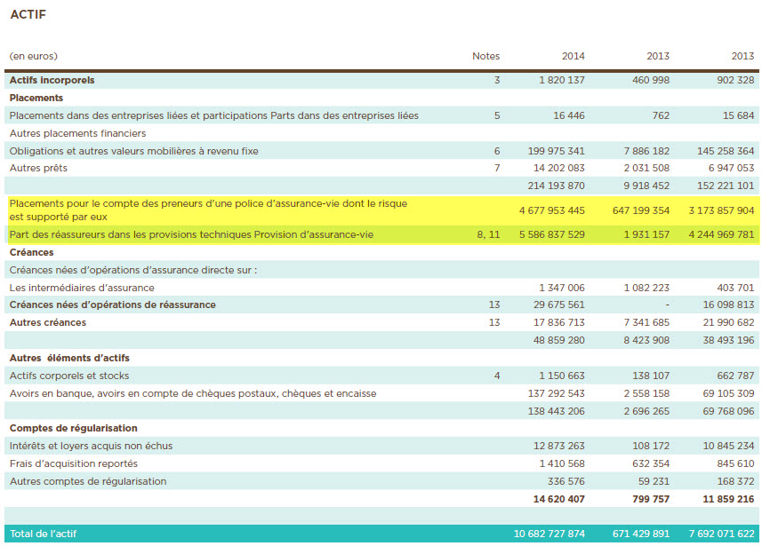Select the 2014 column header
Image resolution: width=770 pixels, height=554 pixels.
(x=573, y=57)
